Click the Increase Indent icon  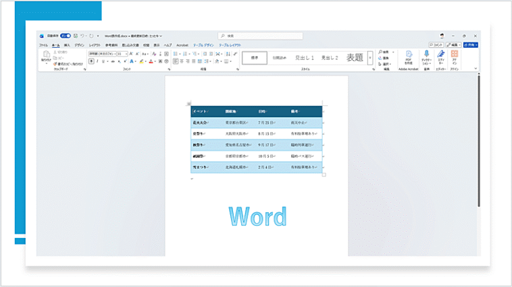coord(211,54)
